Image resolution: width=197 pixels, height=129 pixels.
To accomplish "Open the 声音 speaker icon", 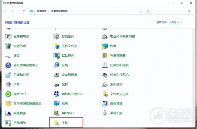I will 8,84.
